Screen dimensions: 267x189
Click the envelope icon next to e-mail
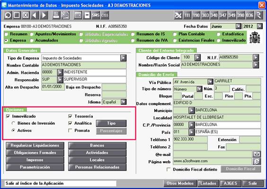[257, 154]
